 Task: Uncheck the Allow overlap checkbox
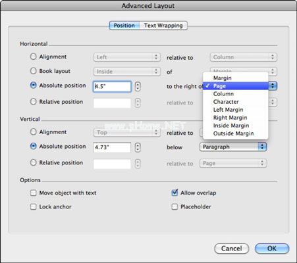(175, 193)
